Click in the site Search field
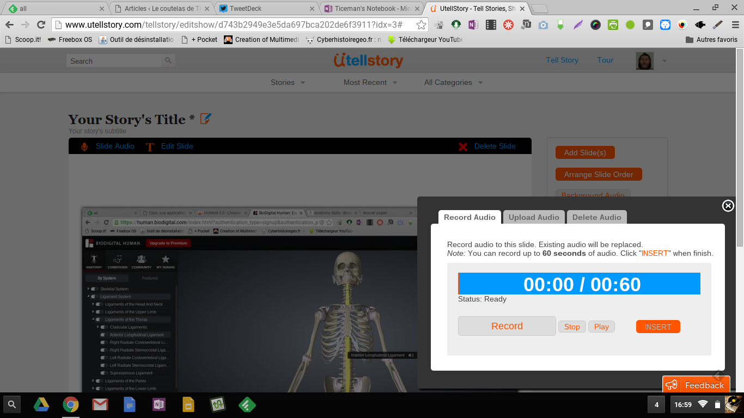This screenshot has width=744, height=418. [x=115, y=61]
